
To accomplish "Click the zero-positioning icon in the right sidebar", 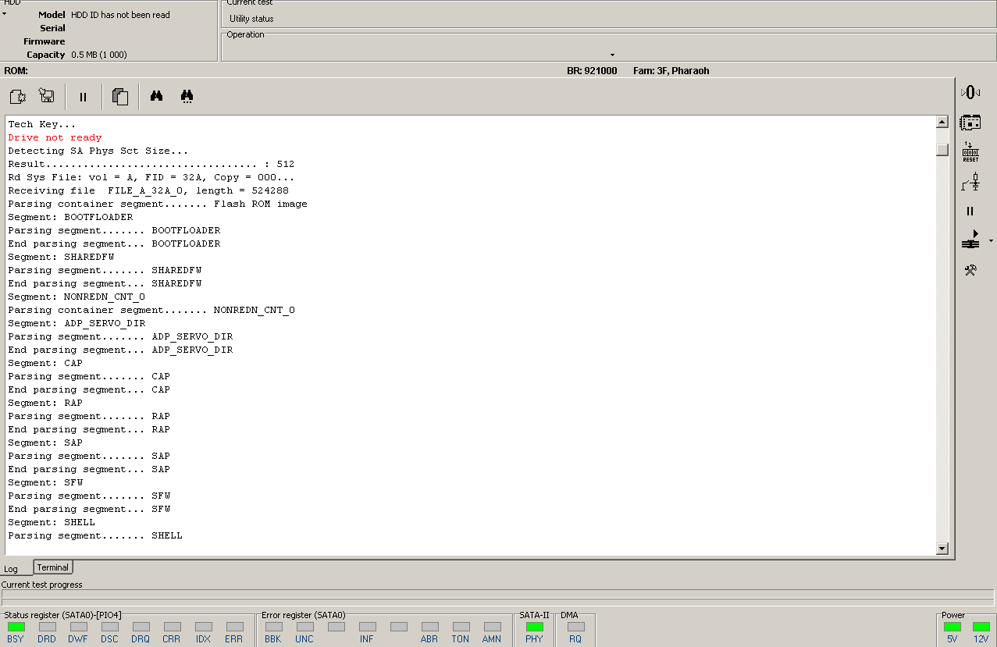I will coord(970,92).
